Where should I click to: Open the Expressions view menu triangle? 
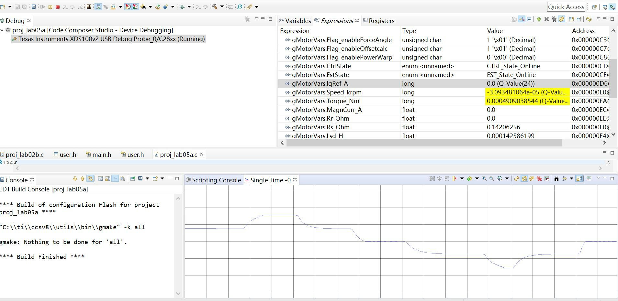[598, 19]
